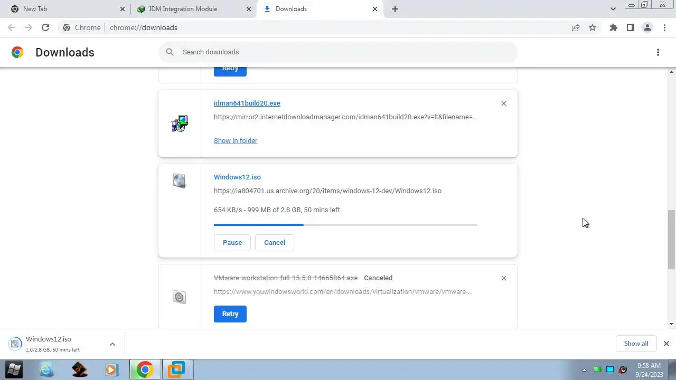676x380 pixels.
Task: Click the vertical page scrollbar thumb
Action: (x=672, y=239)
